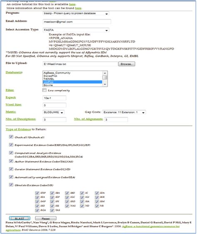Click the database list scroll down arrow
This screenshot has height=234, width=197.
pyautogui.click(x=105, y=85)
